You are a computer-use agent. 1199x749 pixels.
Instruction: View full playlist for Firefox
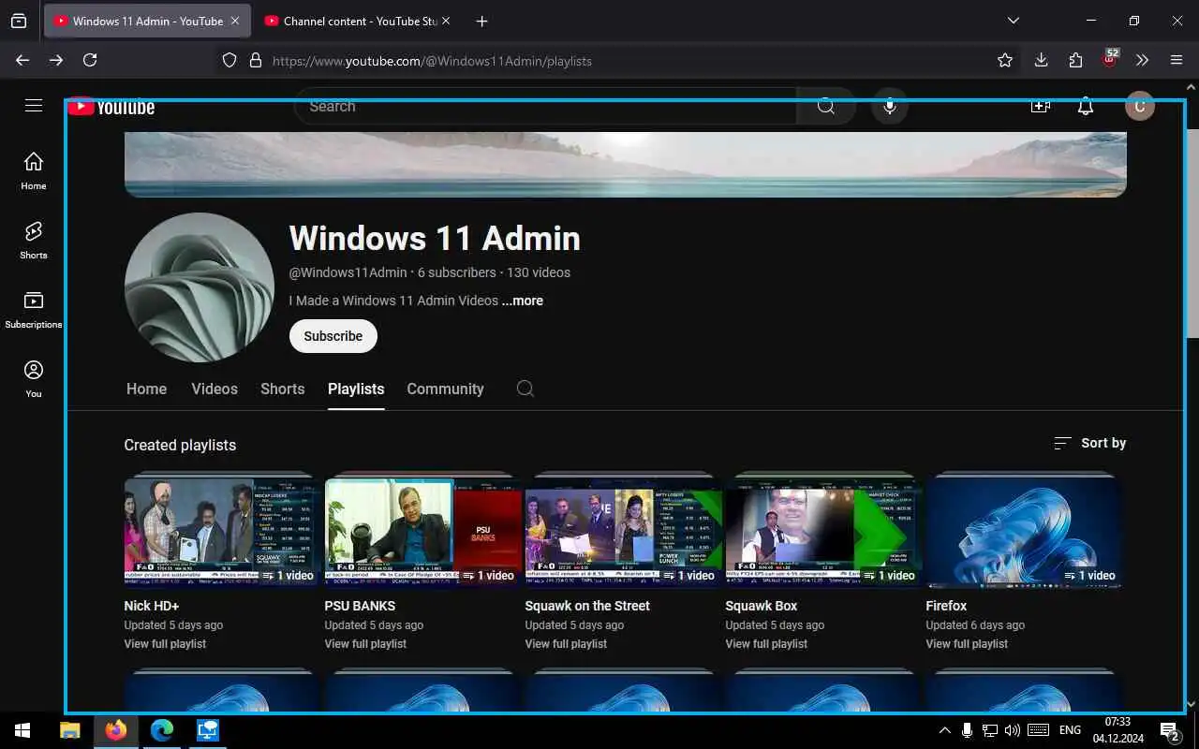click(967, 643)
